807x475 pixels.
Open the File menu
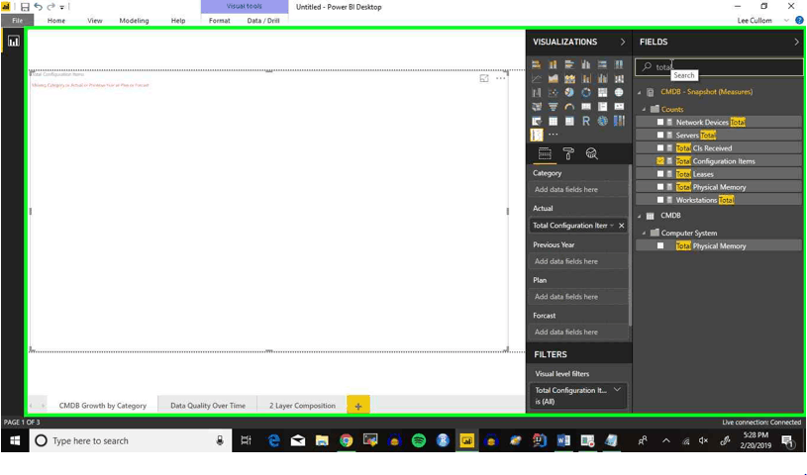18,21
